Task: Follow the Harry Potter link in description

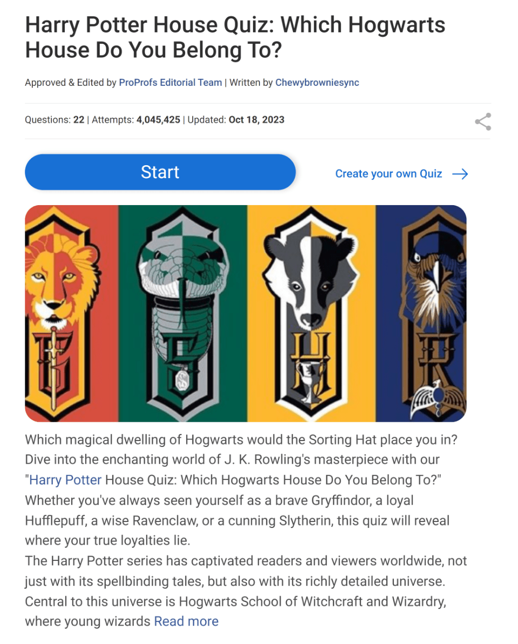Action: [x=65, y=480]
